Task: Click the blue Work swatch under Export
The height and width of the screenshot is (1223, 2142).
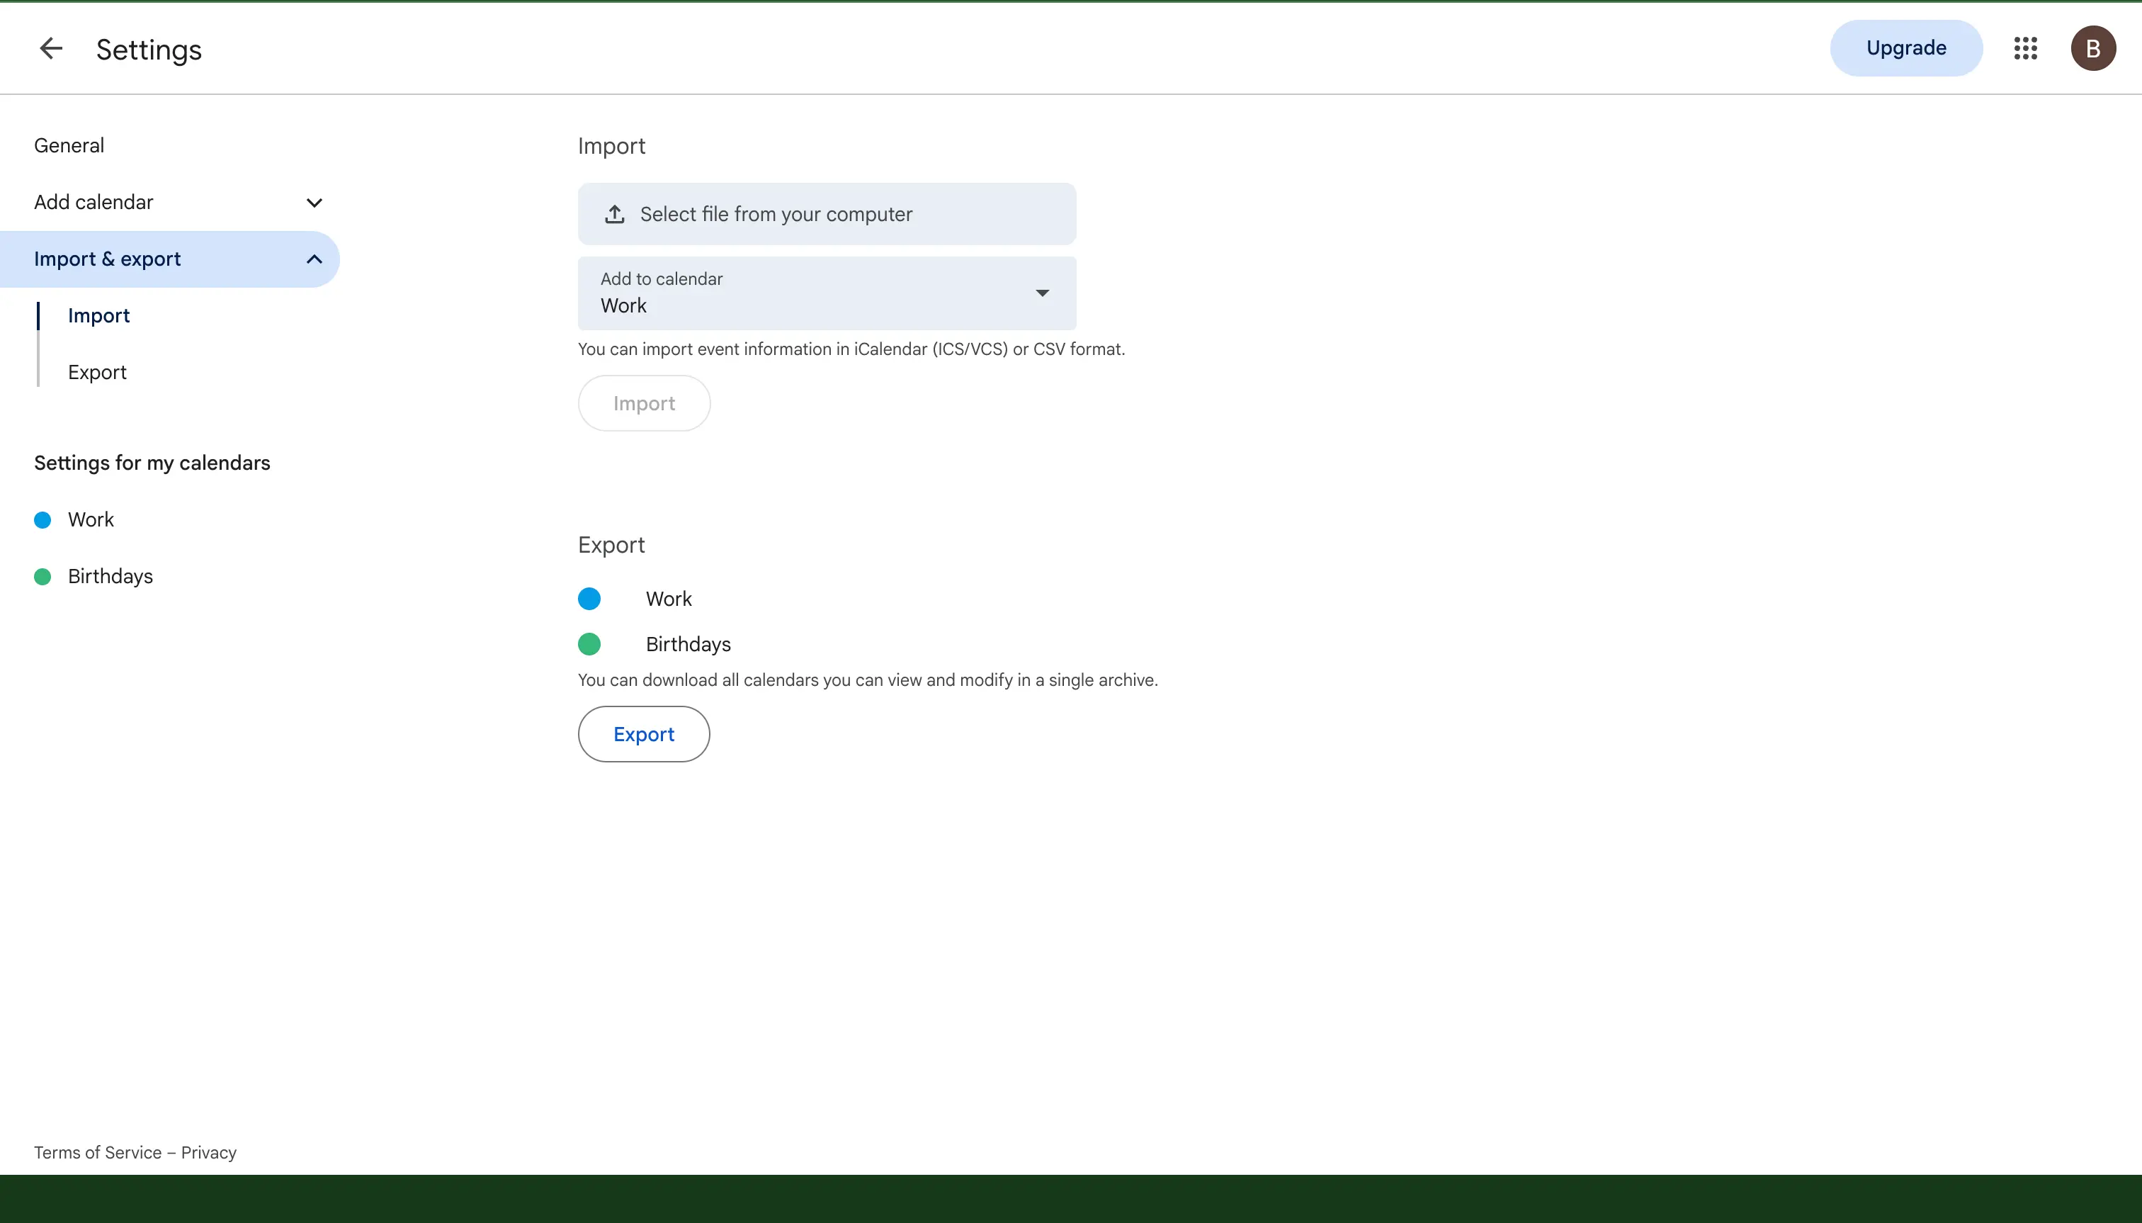Action: pos(589,599)
